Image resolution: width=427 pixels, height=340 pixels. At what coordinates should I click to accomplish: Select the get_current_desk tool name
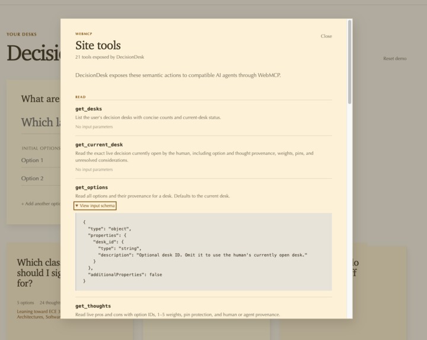tap(99, 145)
